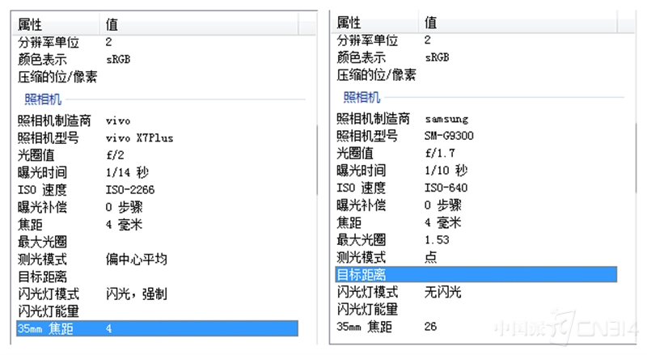Select the 'vivo X7Plus' model value
This screenshot has height=355, width=647.
(139, 137)
